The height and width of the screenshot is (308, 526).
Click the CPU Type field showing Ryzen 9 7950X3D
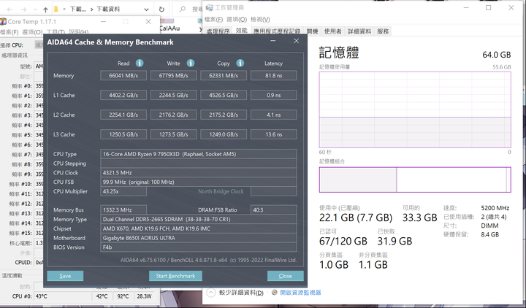199,154
